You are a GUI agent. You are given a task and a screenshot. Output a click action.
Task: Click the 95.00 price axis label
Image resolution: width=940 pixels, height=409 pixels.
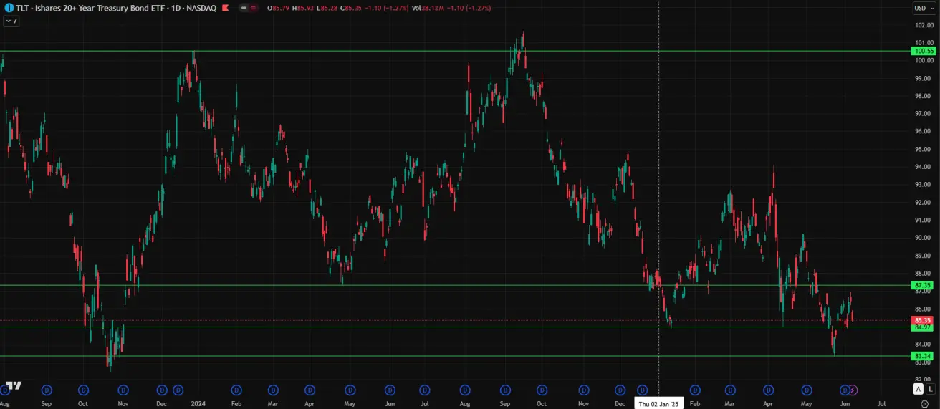(x=922, y=149)
